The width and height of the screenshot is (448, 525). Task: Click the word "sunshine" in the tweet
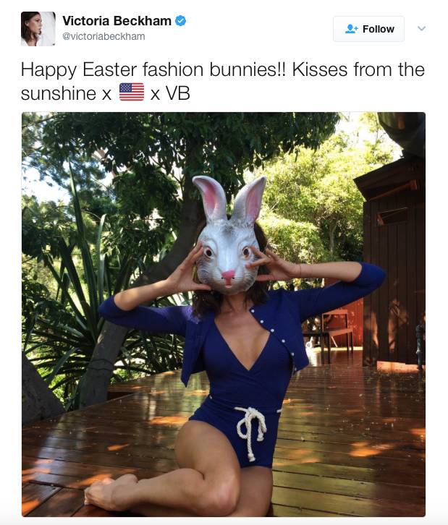tap(59, 93)
